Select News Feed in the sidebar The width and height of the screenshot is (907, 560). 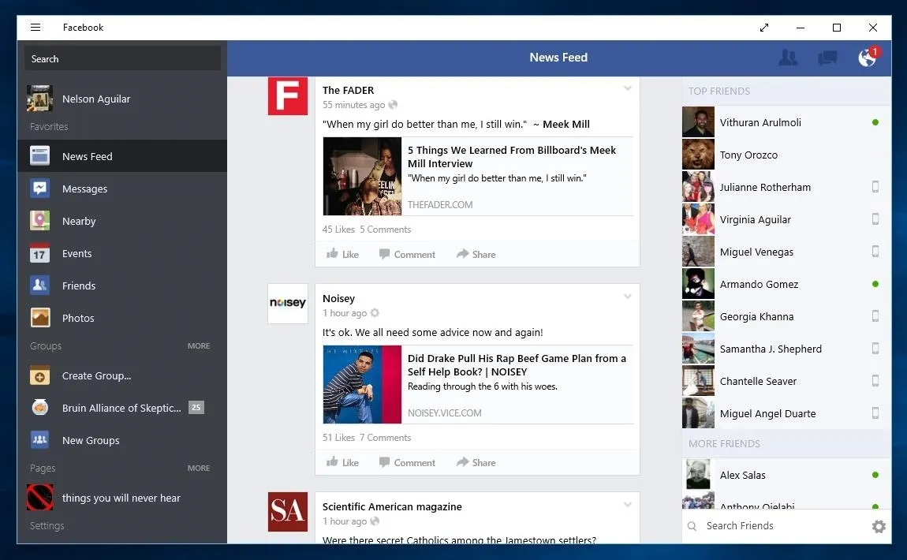122,155
